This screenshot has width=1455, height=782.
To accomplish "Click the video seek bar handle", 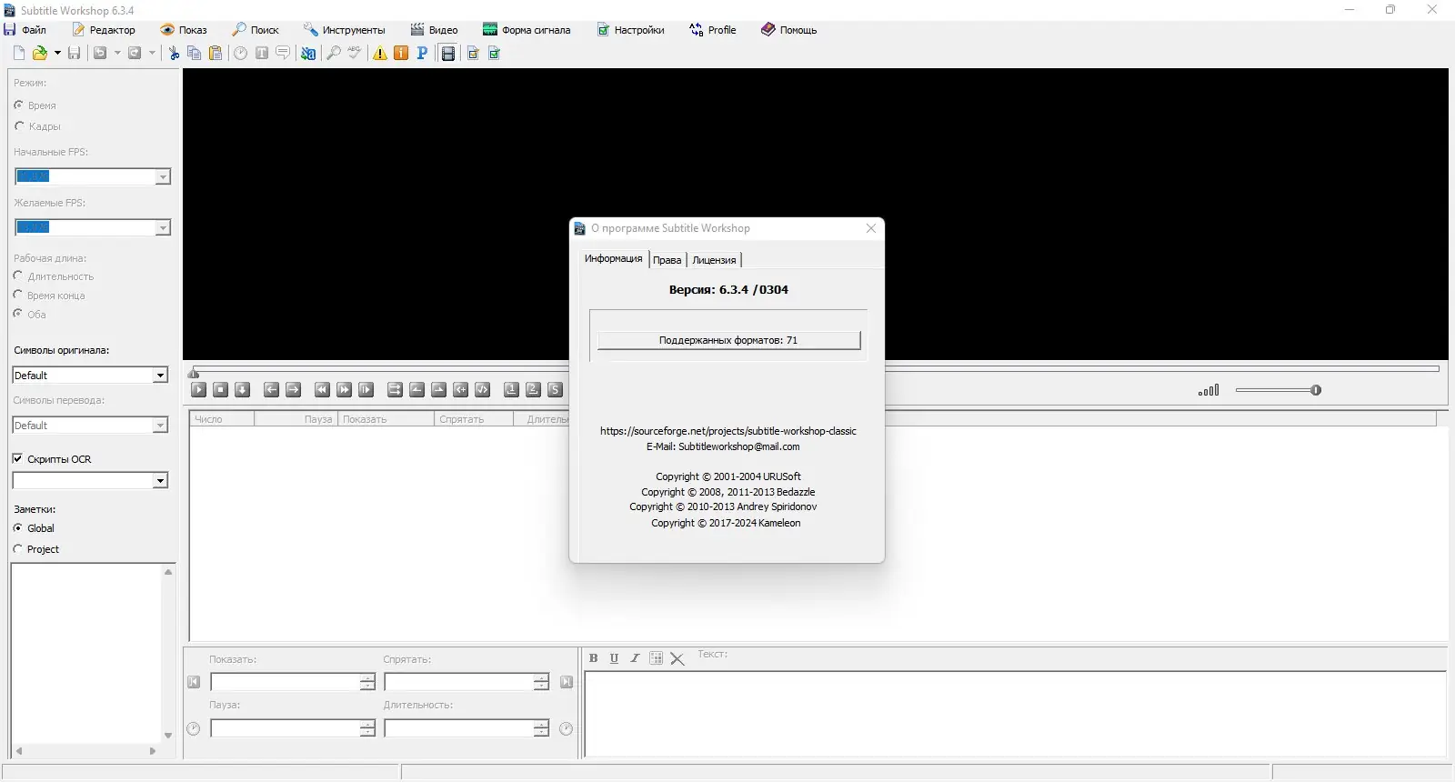I will click(x=194, y=372).
